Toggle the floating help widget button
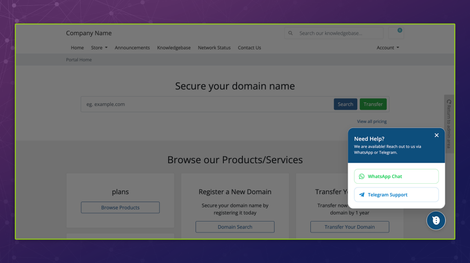This screenshot has width=470, height=263. coord(436,220)
